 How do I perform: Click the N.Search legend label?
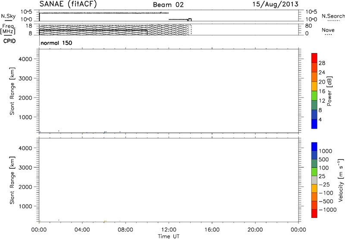333,16
